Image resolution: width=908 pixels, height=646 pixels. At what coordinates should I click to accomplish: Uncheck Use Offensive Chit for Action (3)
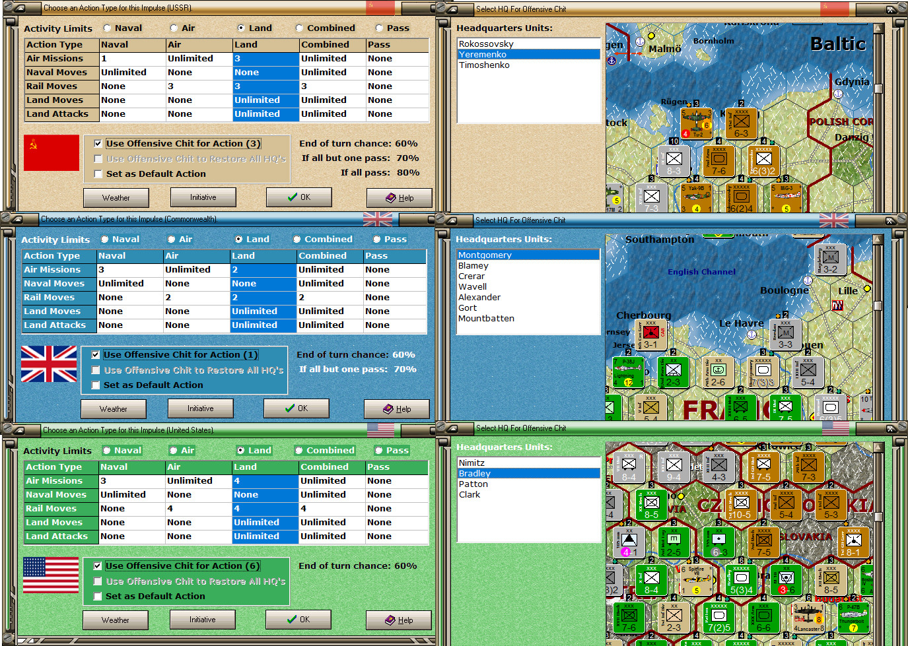(x=98, y=144)
